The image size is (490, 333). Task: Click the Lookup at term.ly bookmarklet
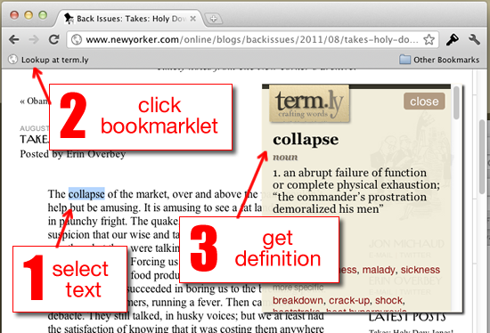pyautogui.click(x=48, y=60)
